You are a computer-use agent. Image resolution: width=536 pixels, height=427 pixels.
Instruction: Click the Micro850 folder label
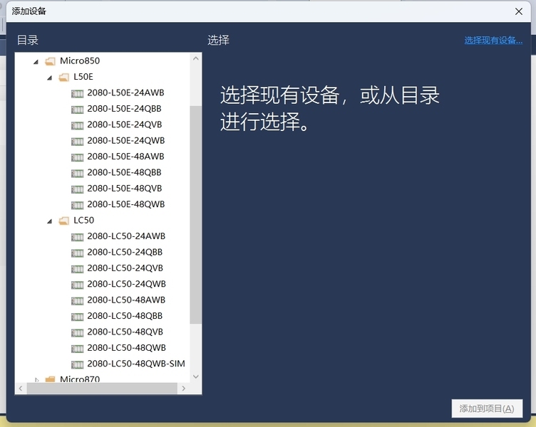(80, 60)
